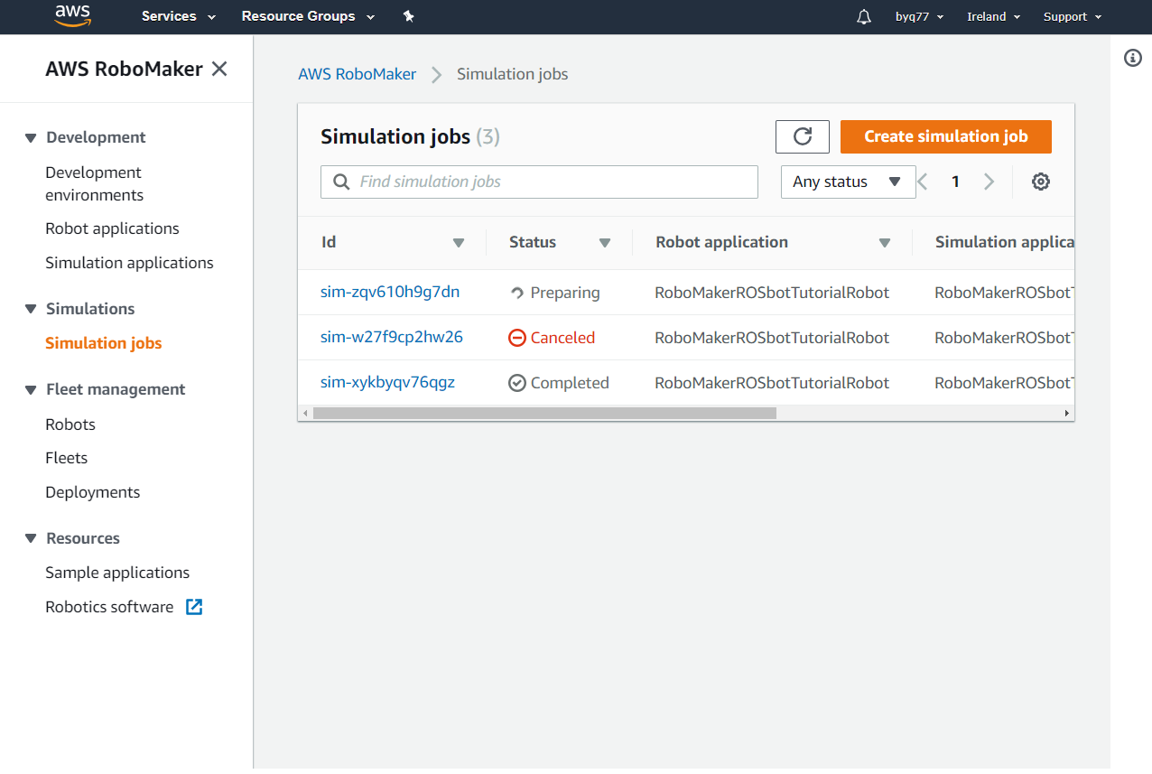Open Robotics software external link icon
The image size is (1152, 774).
tap(194, 607)
